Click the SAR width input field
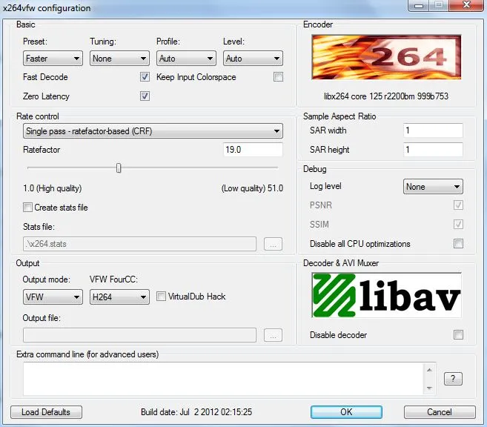 [x=433, y=130]
